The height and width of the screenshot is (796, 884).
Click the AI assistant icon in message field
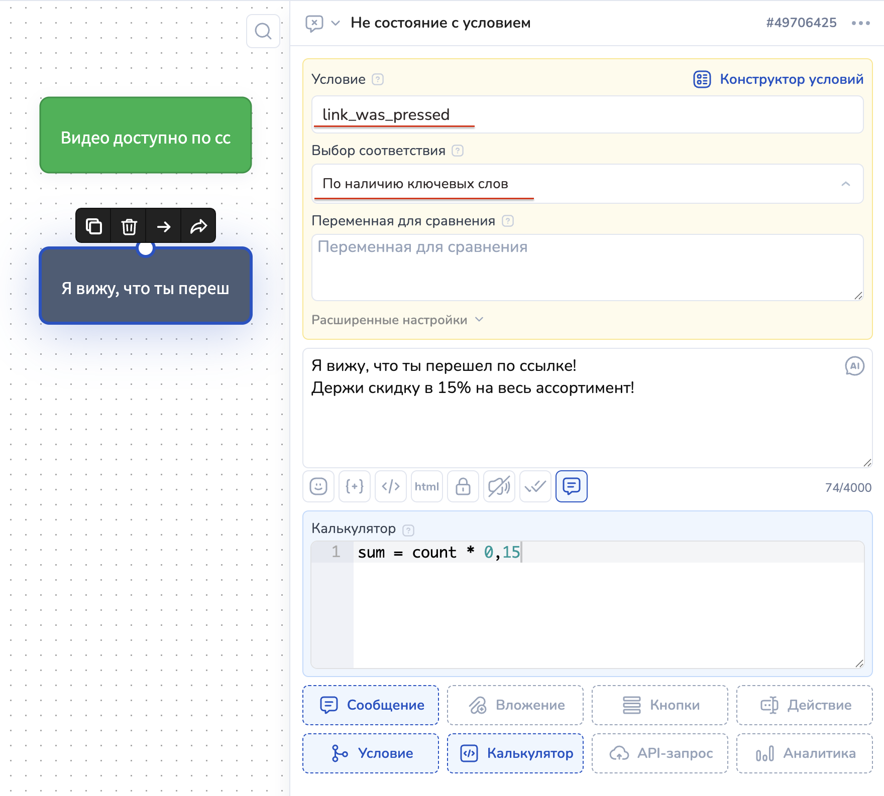(x=854, y=366)
